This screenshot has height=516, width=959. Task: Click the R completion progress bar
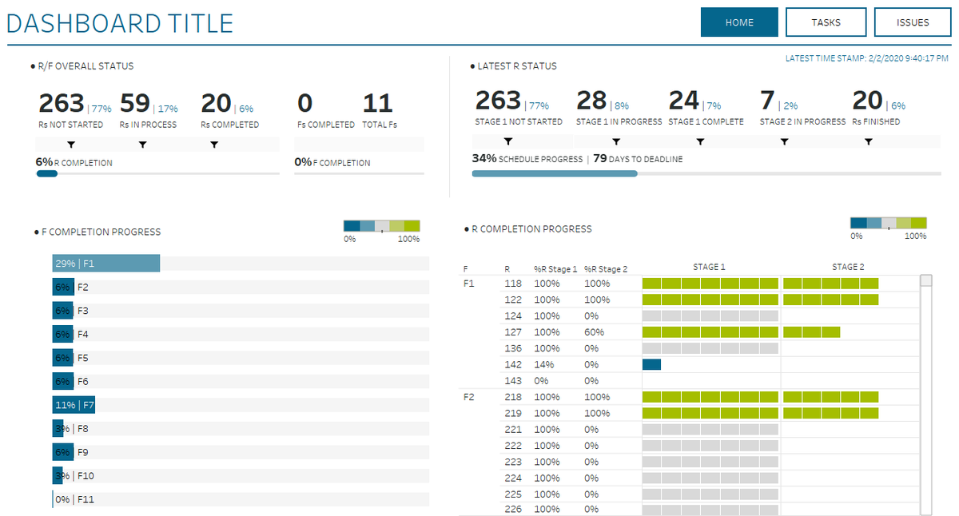point(157,173)
